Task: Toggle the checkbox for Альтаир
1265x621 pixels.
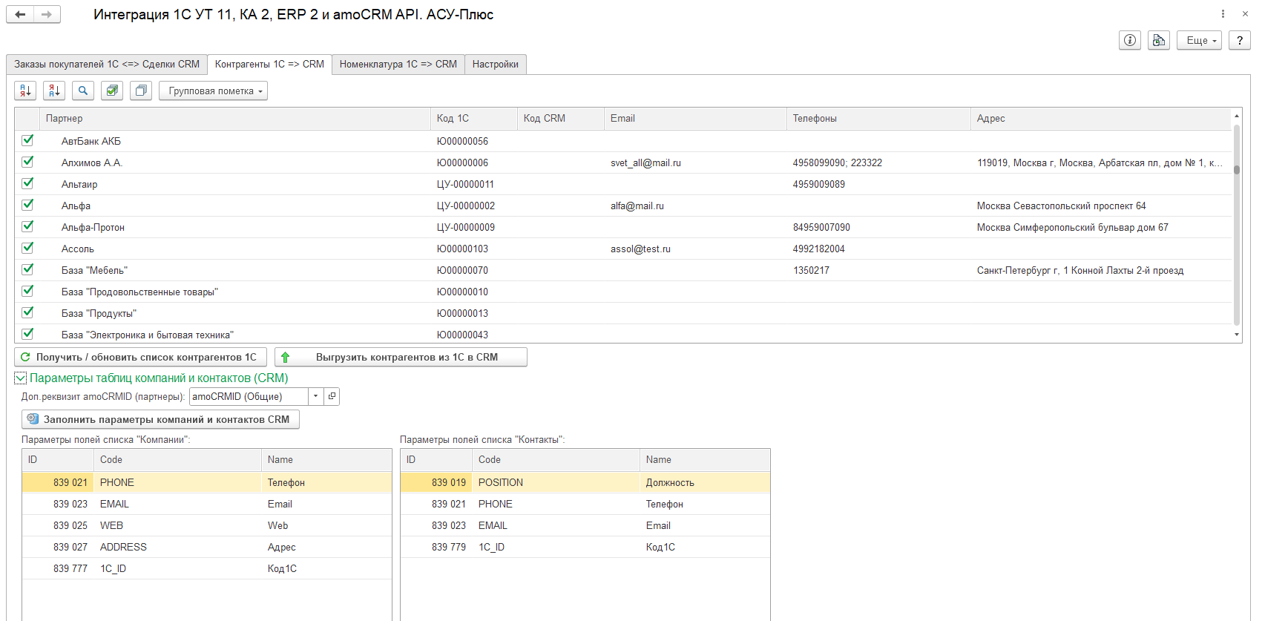Action: 27,183
